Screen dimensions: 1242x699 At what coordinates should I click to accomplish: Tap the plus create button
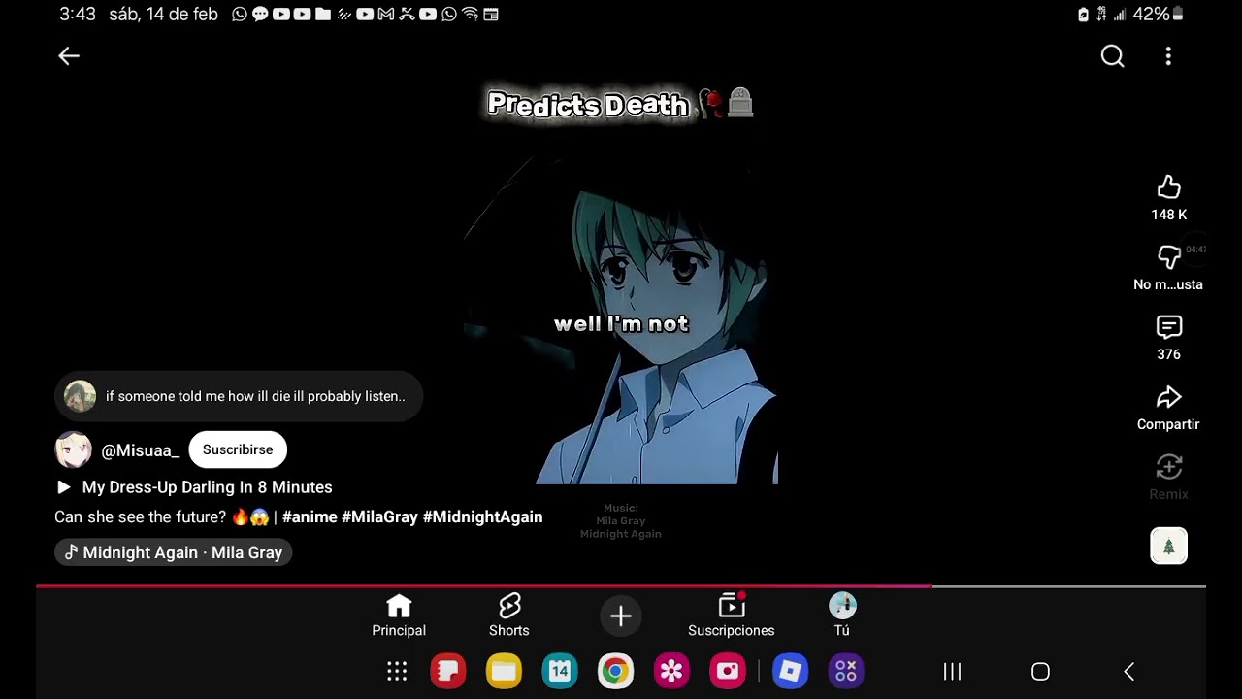click(x=621, y=616)
